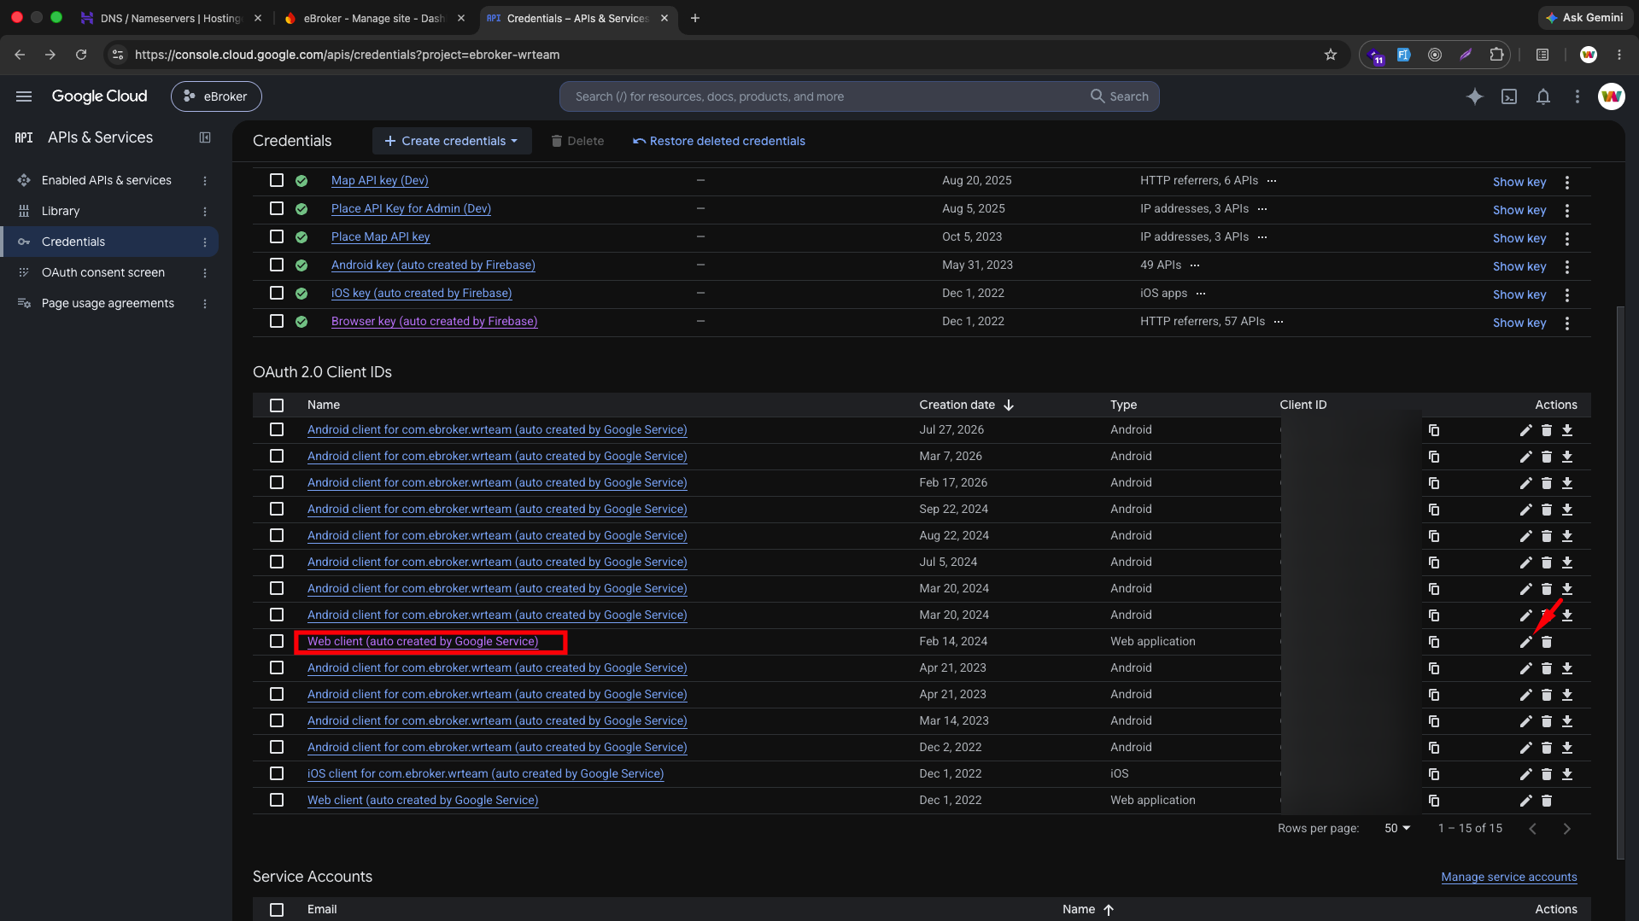Check the Browser key (auto created by Firebase) row
The image size is (1639, 921).
point(277,321)
